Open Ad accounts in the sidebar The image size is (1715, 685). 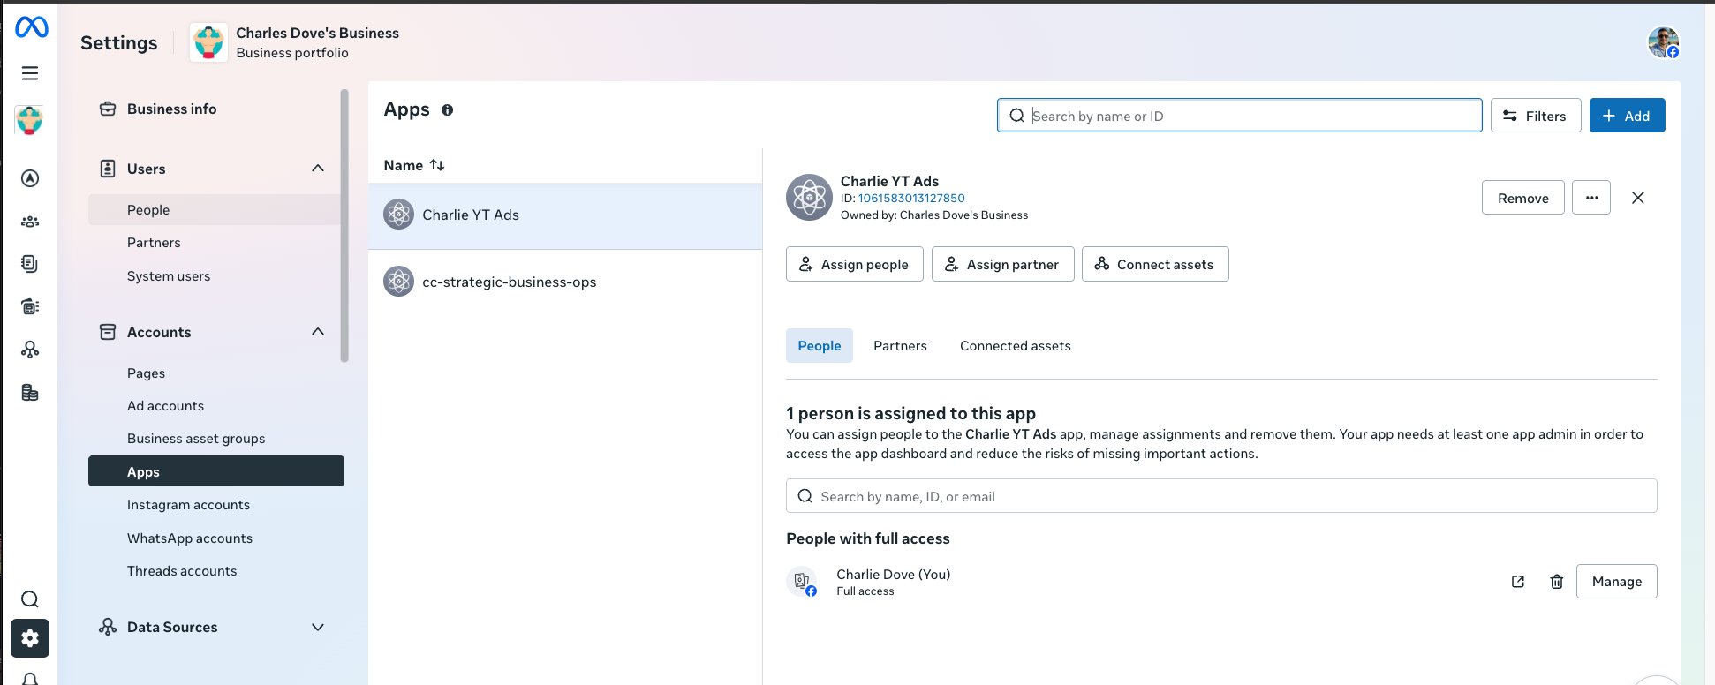(165, 406)
